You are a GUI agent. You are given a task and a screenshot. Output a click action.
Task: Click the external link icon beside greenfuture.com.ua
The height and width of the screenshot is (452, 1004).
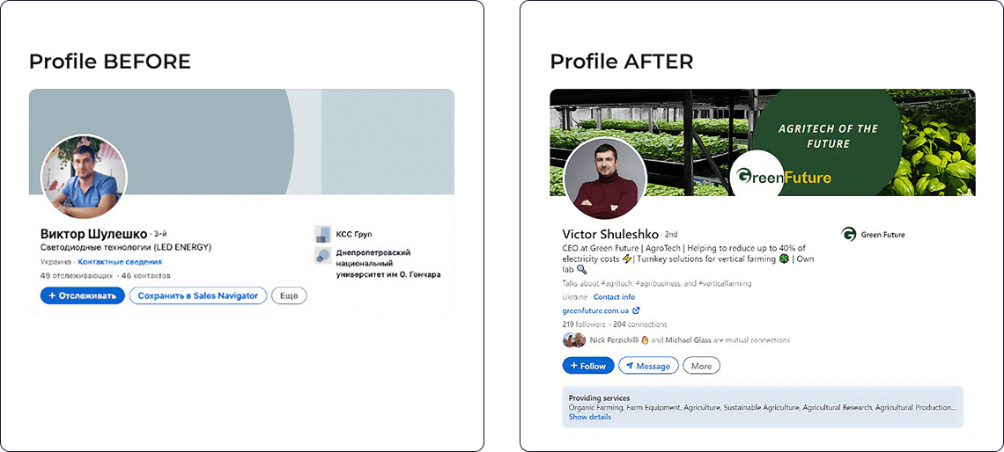[x=636, y=310]
